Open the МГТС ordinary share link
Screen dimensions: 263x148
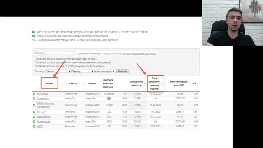40,126
